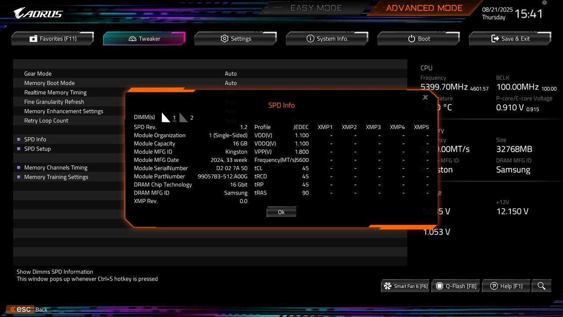Switch to Easy Mode
The height and width of the screenshot is (317, 563).
tap(315, 7)
